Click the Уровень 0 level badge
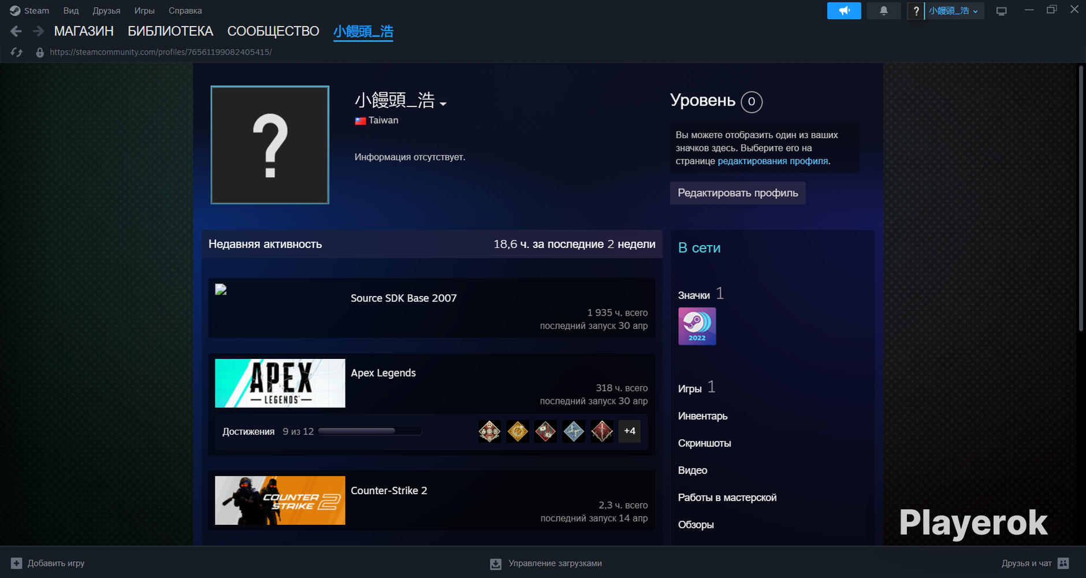Image resolution: width=1086 pixels, height=578 pixels. point(752,102)
